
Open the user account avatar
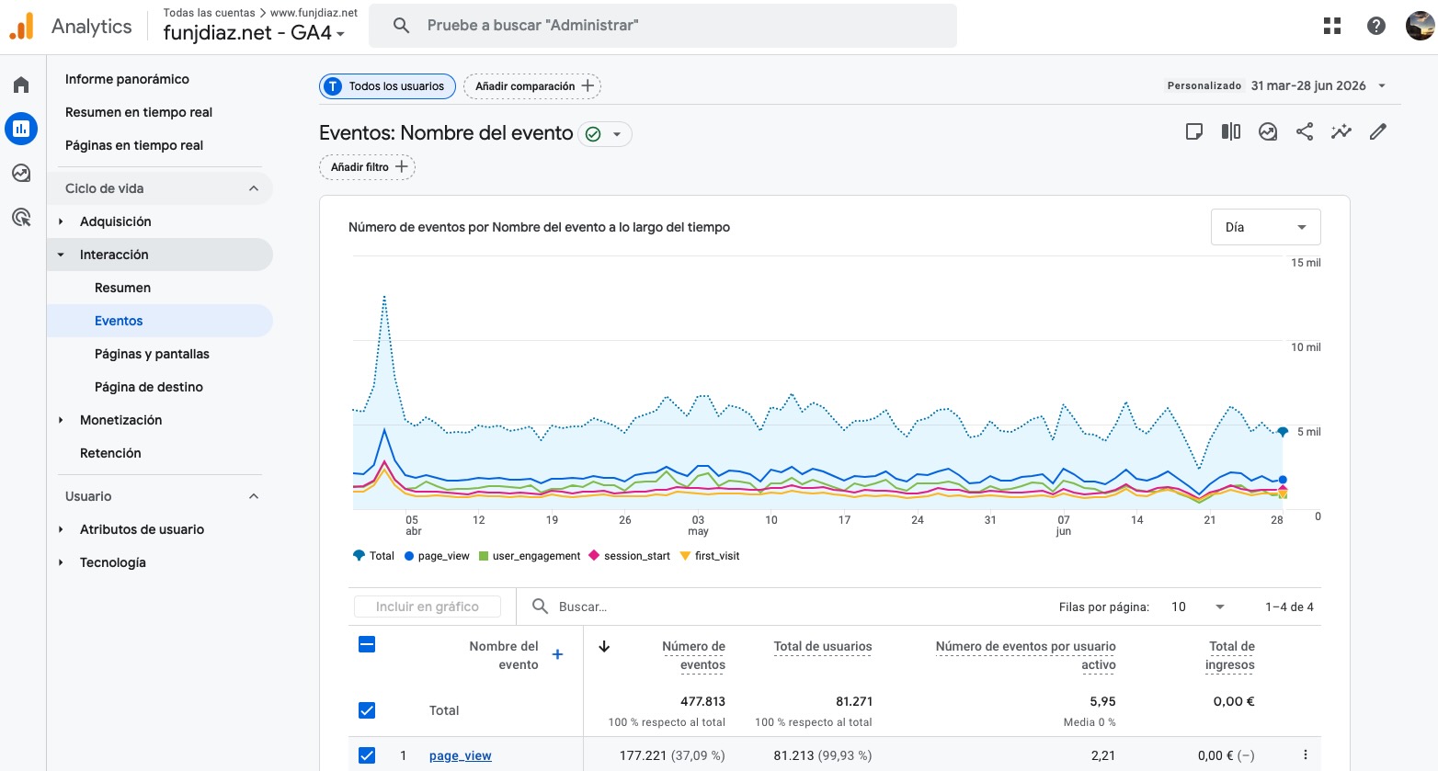[1421, 26]
